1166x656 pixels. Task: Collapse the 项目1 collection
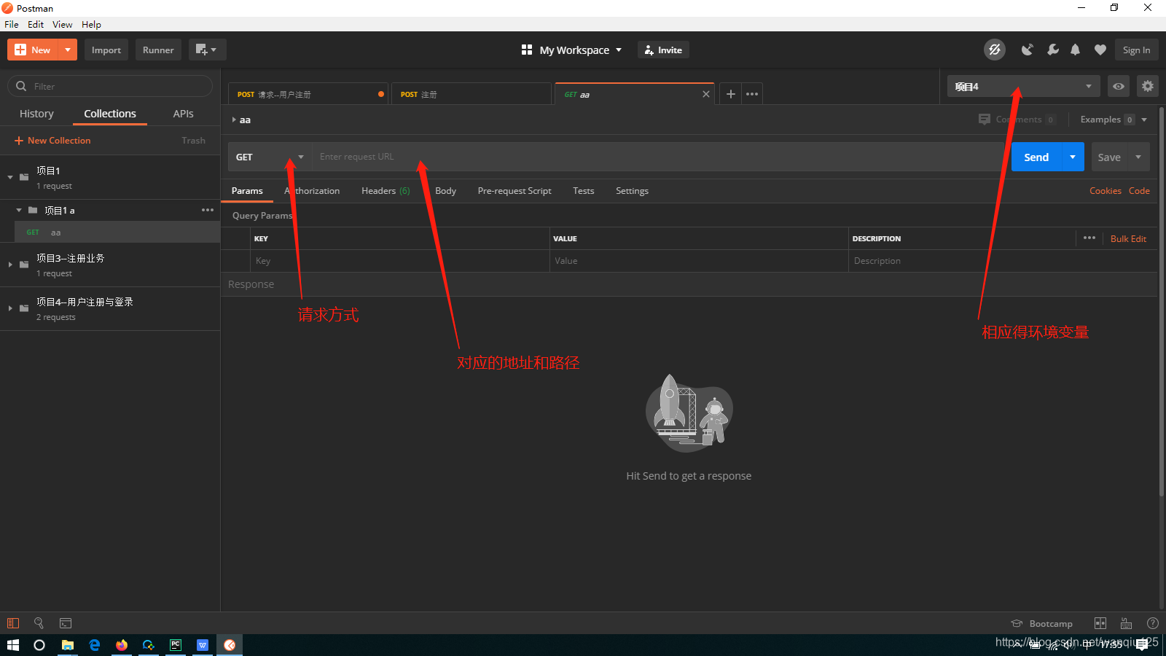10,177
